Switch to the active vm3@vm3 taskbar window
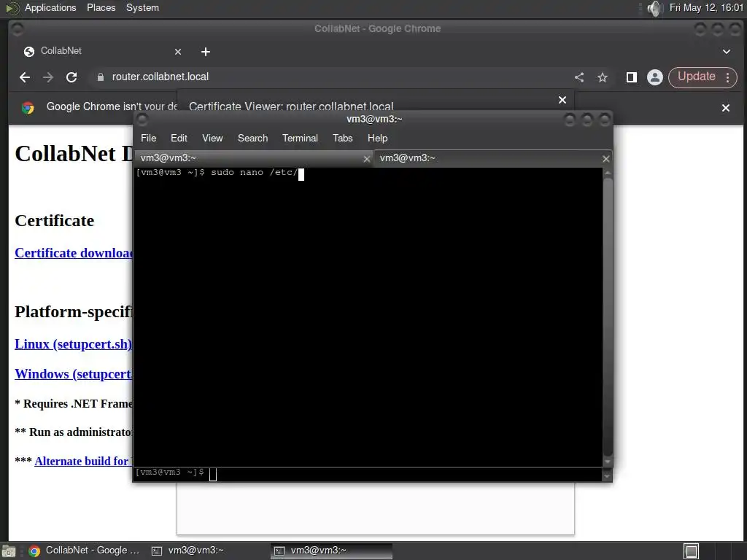This screenshot has width=747, height=560. click(332, 551)
